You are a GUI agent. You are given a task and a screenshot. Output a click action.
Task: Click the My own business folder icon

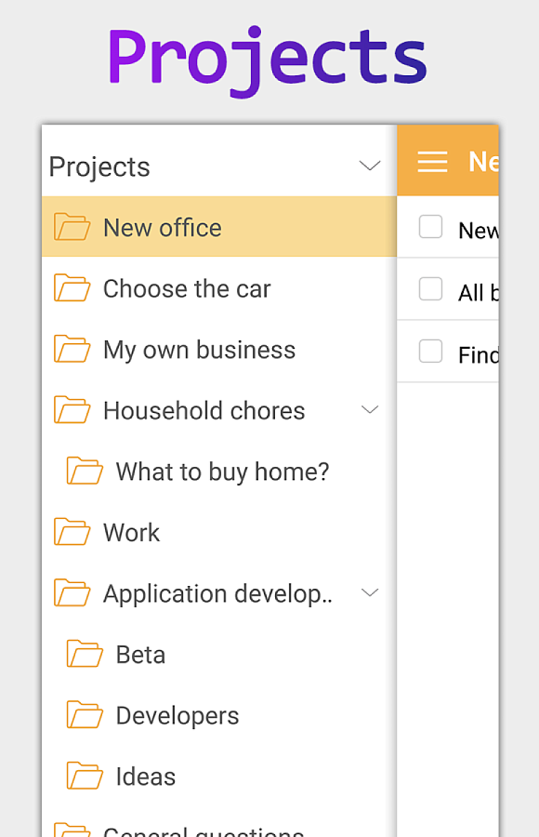click(x=72, y=349)
